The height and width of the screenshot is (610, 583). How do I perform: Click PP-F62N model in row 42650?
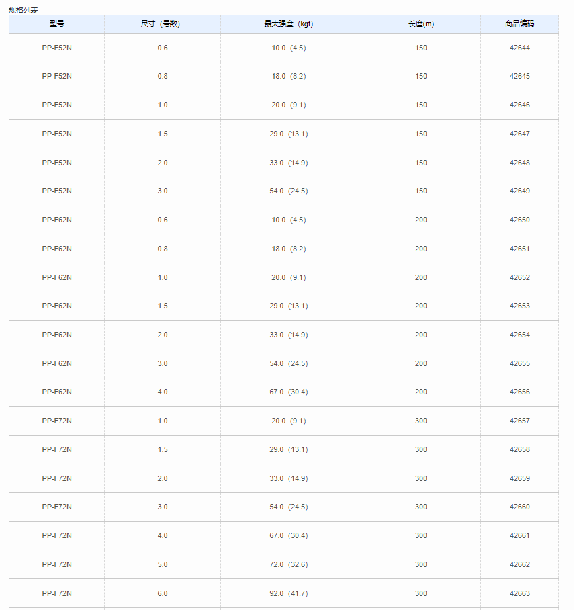pyautogui.click(x=57, y=220)
